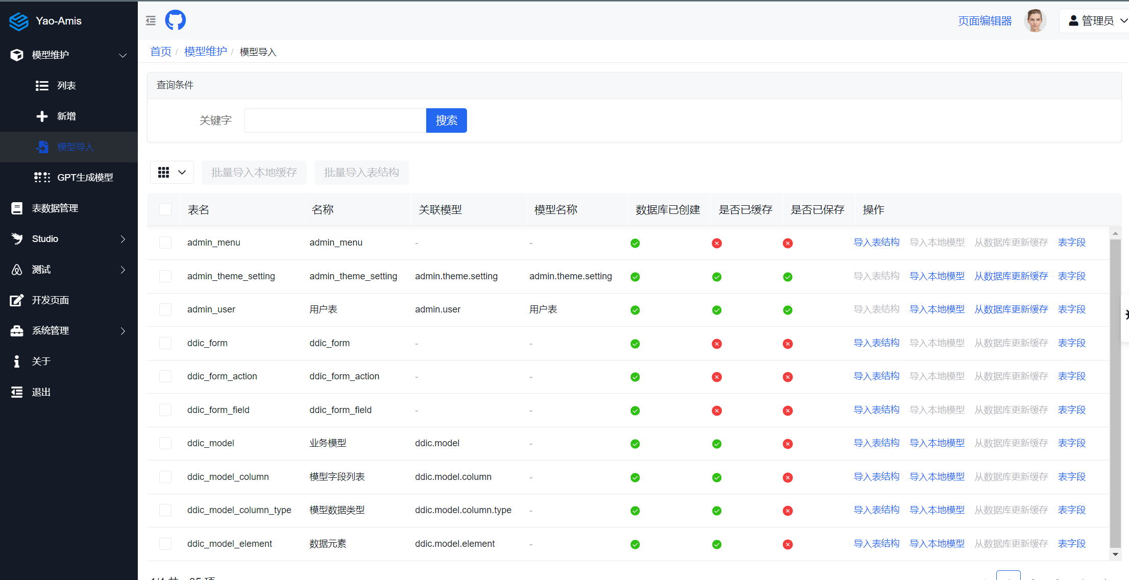Expand the Studio sidebar menu
This screenshot has height=580, width=1129.
(x=69, y=238)
